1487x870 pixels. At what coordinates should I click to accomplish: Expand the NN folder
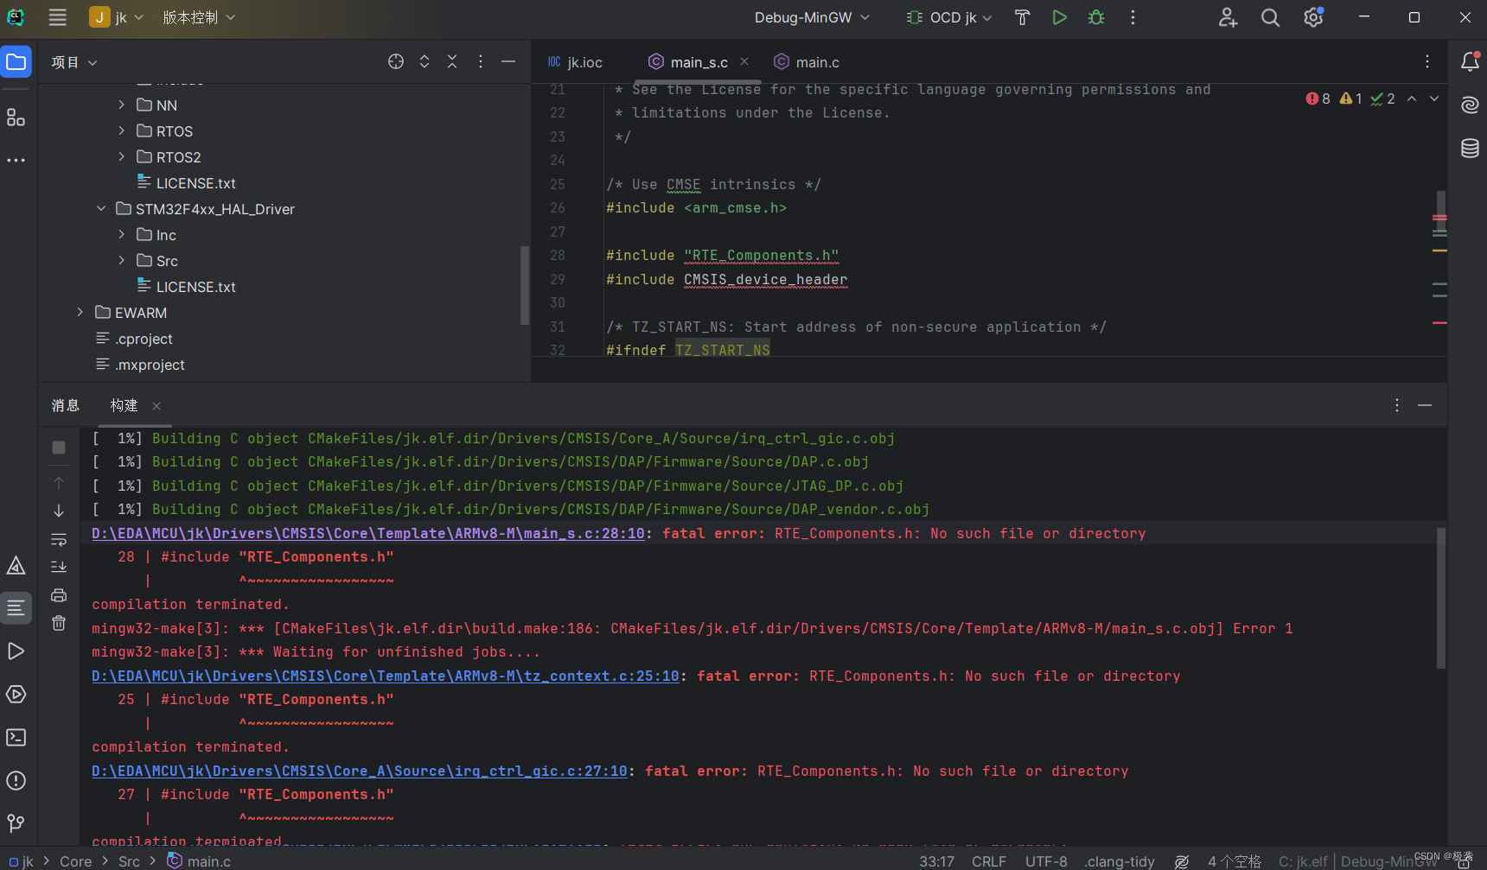122,105
